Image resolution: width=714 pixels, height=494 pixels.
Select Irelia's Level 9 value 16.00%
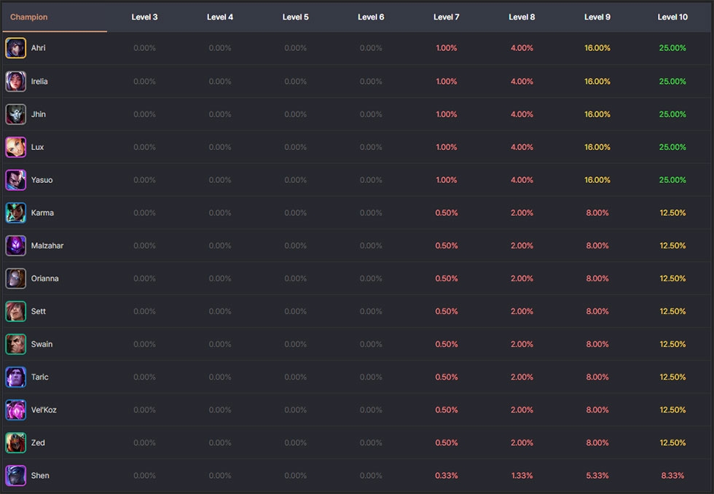coord(597,82)
